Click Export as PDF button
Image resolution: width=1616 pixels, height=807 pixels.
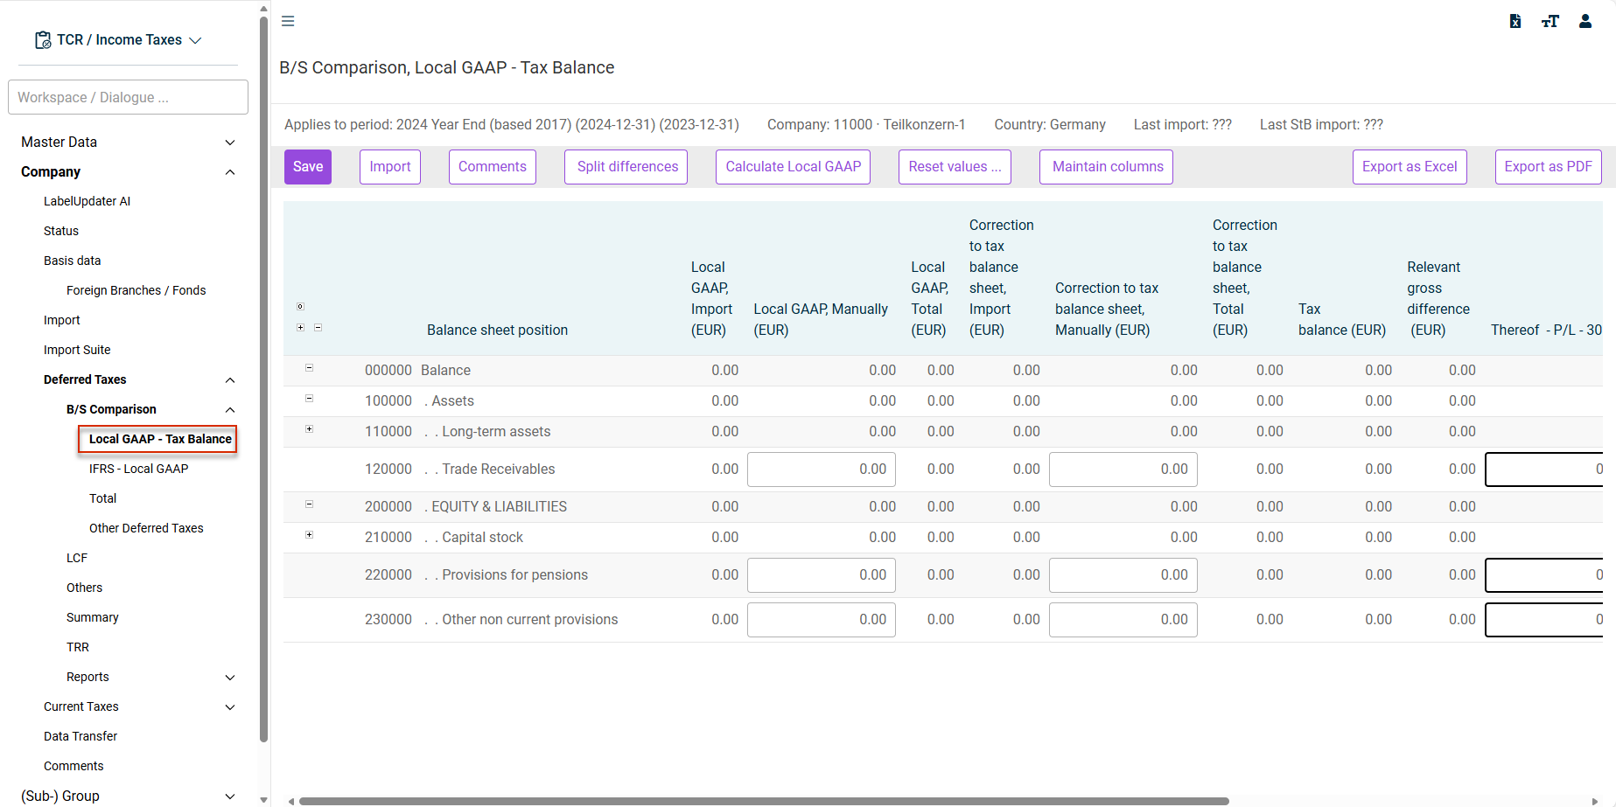[1549, 167]
